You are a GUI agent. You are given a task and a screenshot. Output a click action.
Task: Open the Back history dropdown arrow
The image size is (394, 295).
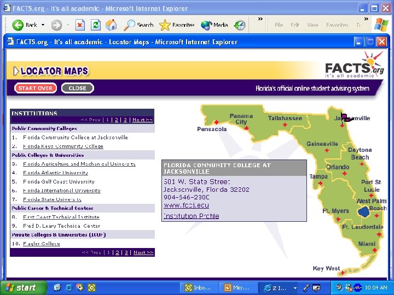click(43, 25)
